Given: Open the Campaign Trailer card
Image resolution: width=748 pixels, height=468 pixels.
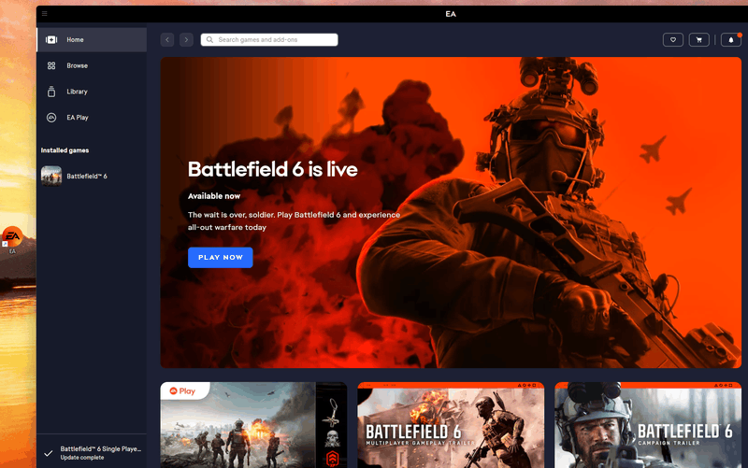Looking at the screenshot, I should pyautogui.click(x=648, y=425).
